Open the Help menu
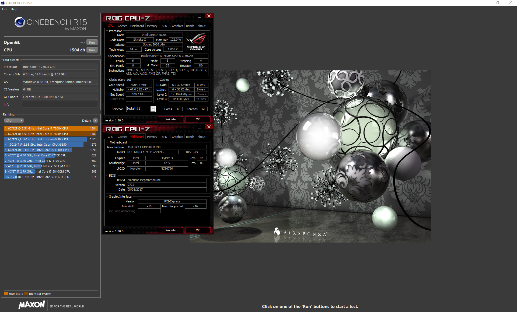This screenshot has height=312, width=517. pyautogui.click(x=14, y=9)
